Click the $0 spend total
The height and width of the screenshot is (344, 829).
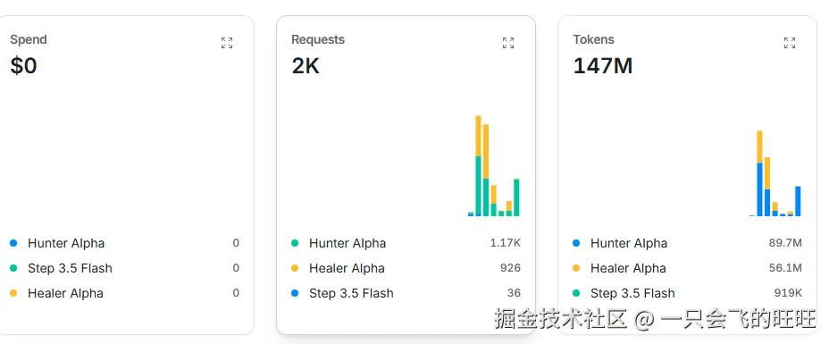tap(23, 66)
